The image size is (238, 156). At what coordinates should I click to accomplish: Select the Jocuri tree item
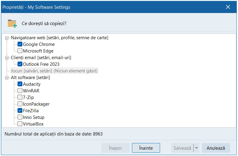click(x=54, y=71)
